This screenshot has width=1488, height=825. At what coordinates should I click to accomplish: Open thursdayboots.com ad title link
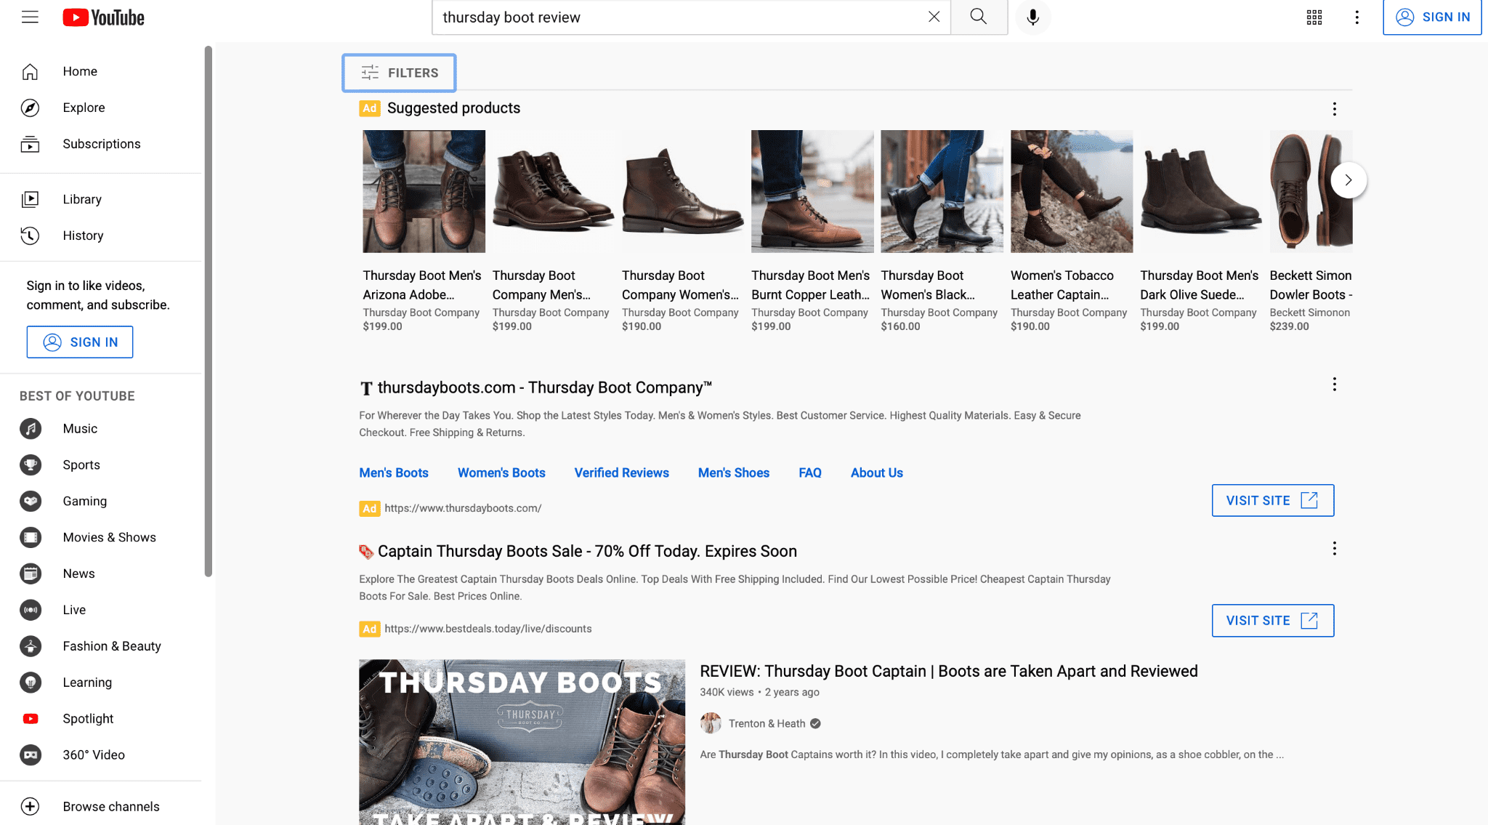point(545,387)
